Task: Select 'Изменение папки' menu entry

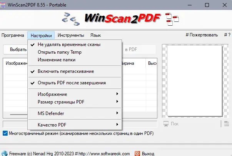Action: pyautogui.click(x=75, y=60)
